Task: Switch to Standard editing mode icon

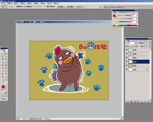Action: pyautogui.click(x=3, y=93)
